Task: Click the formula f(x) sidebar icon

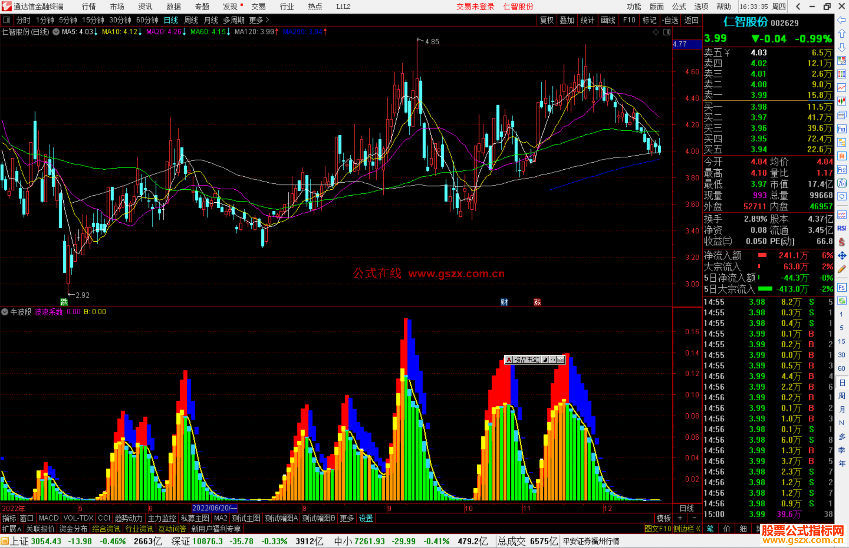Action: 842,183
